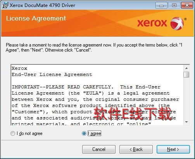Click inside the End-User License Agreement text box

tap(97, 95)
